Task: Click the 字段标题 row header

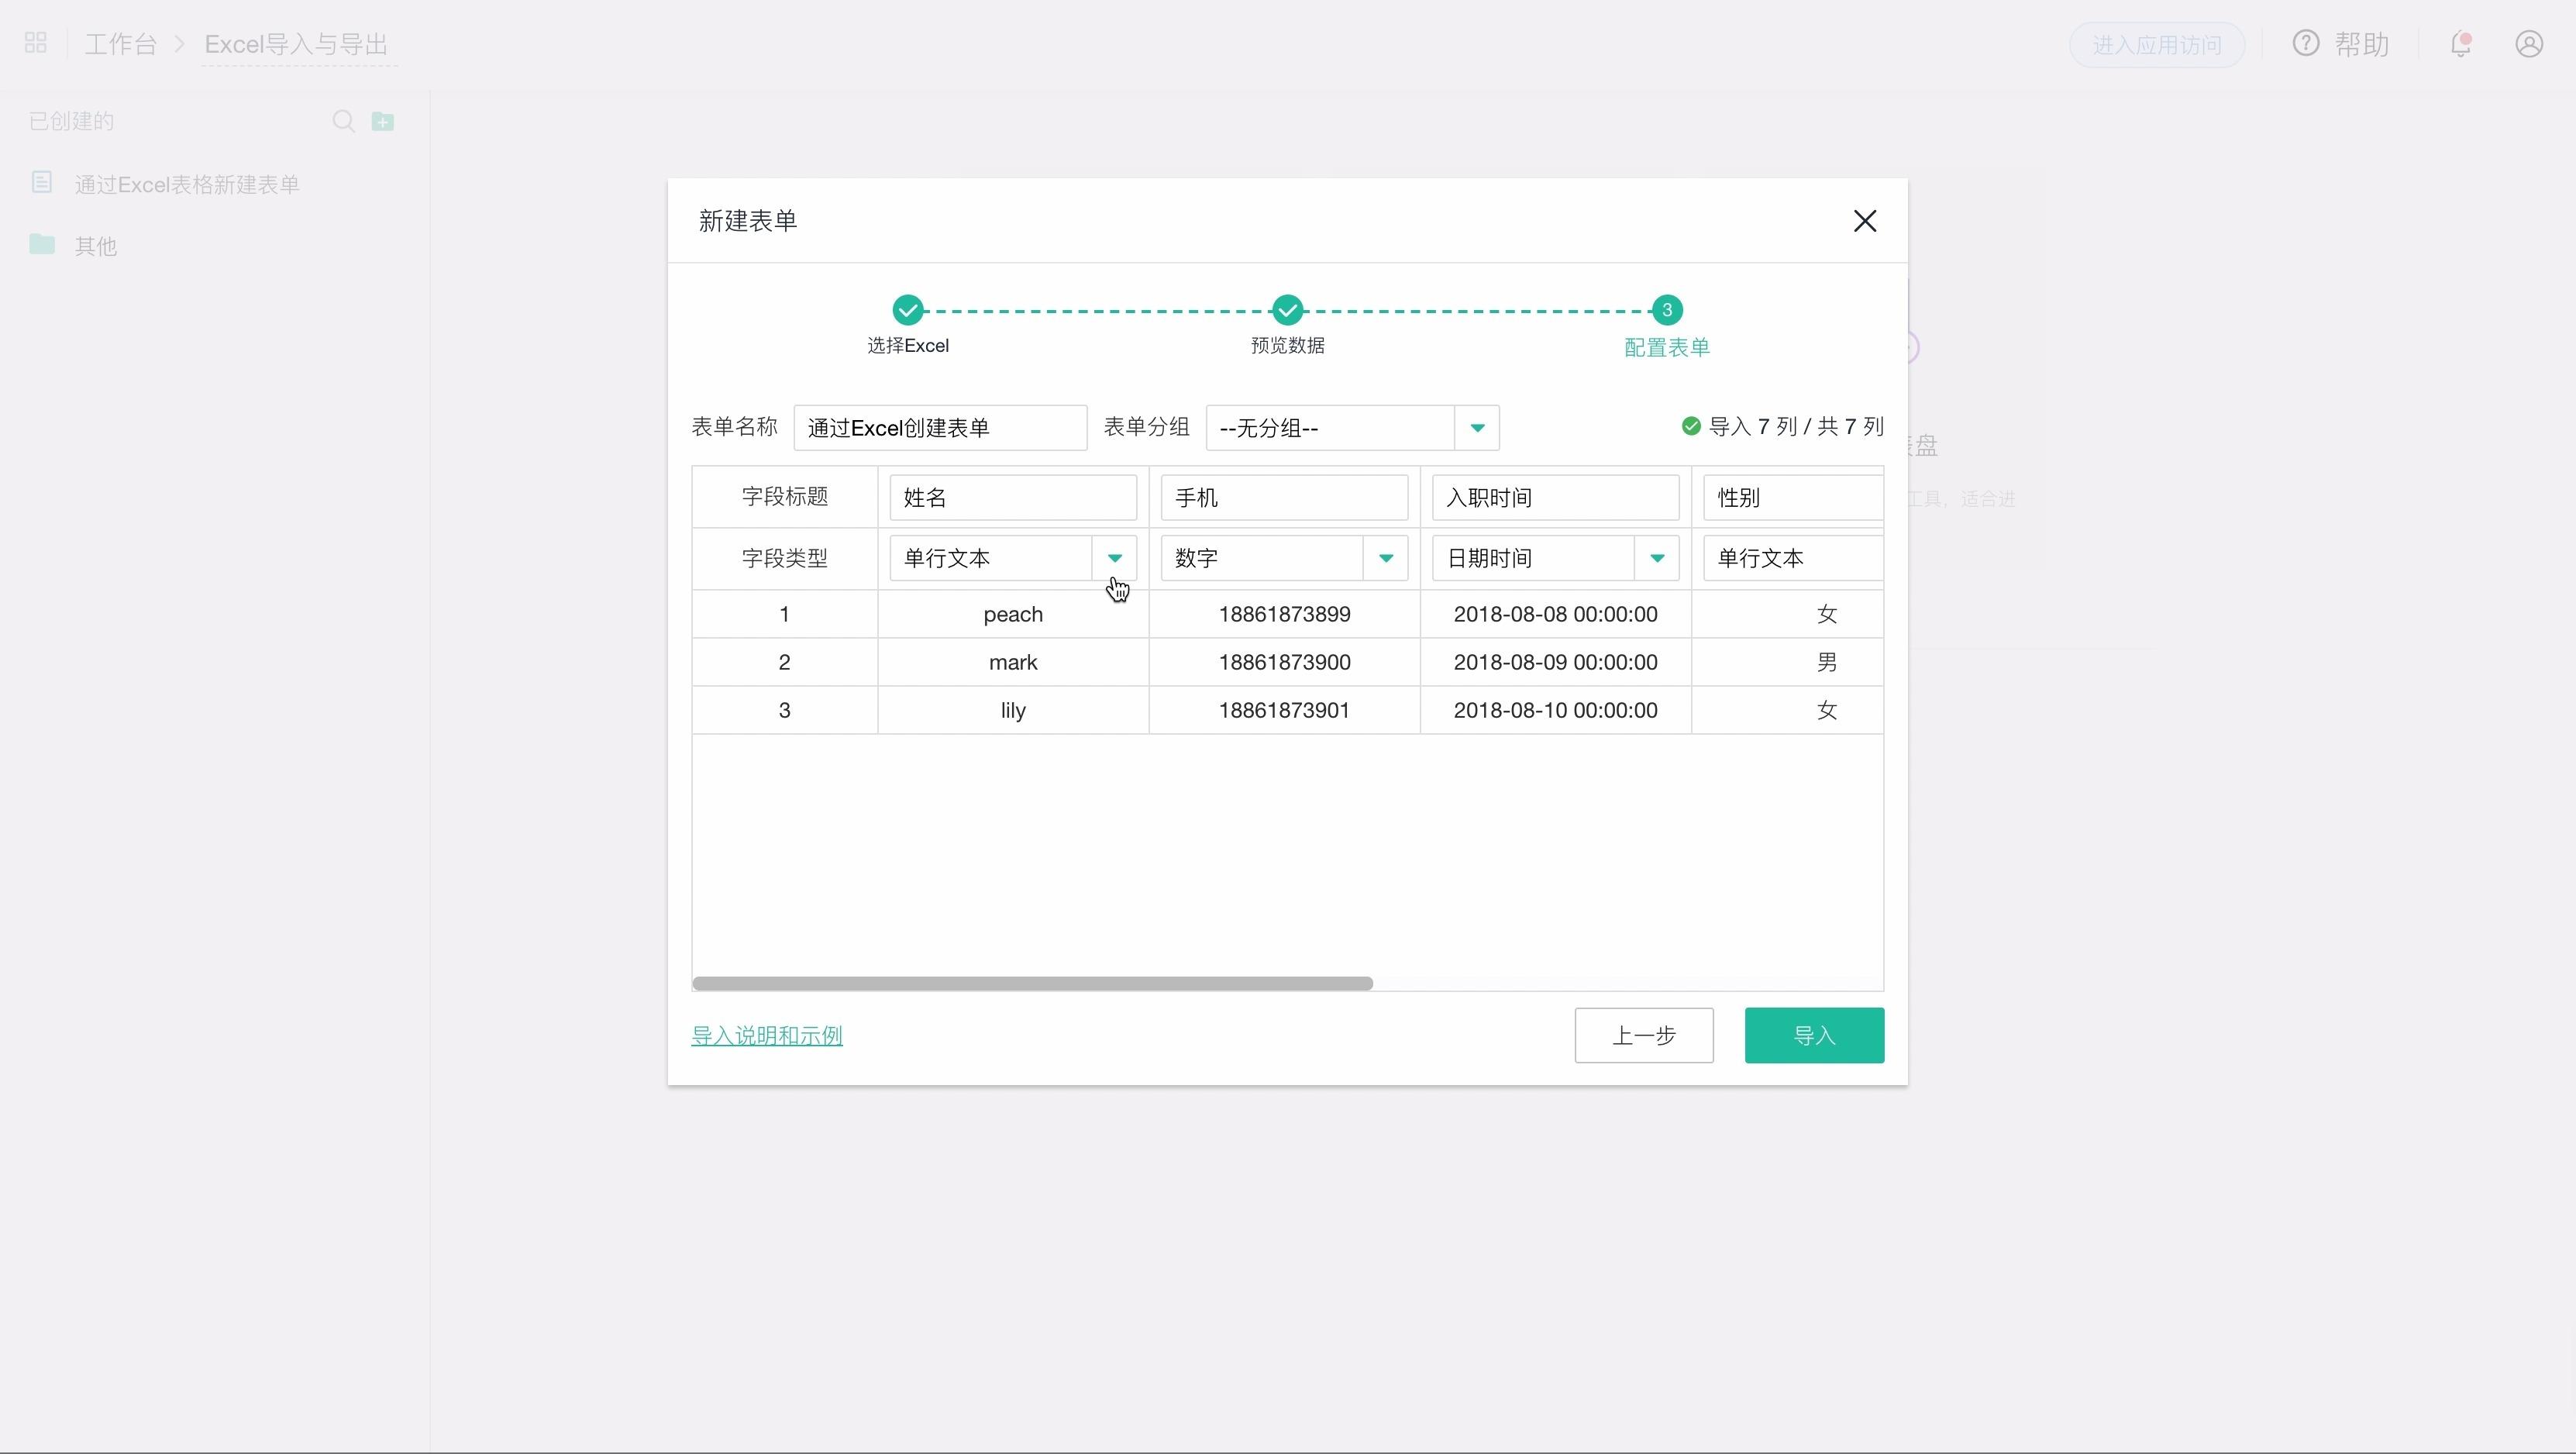Action: point(785,497)
